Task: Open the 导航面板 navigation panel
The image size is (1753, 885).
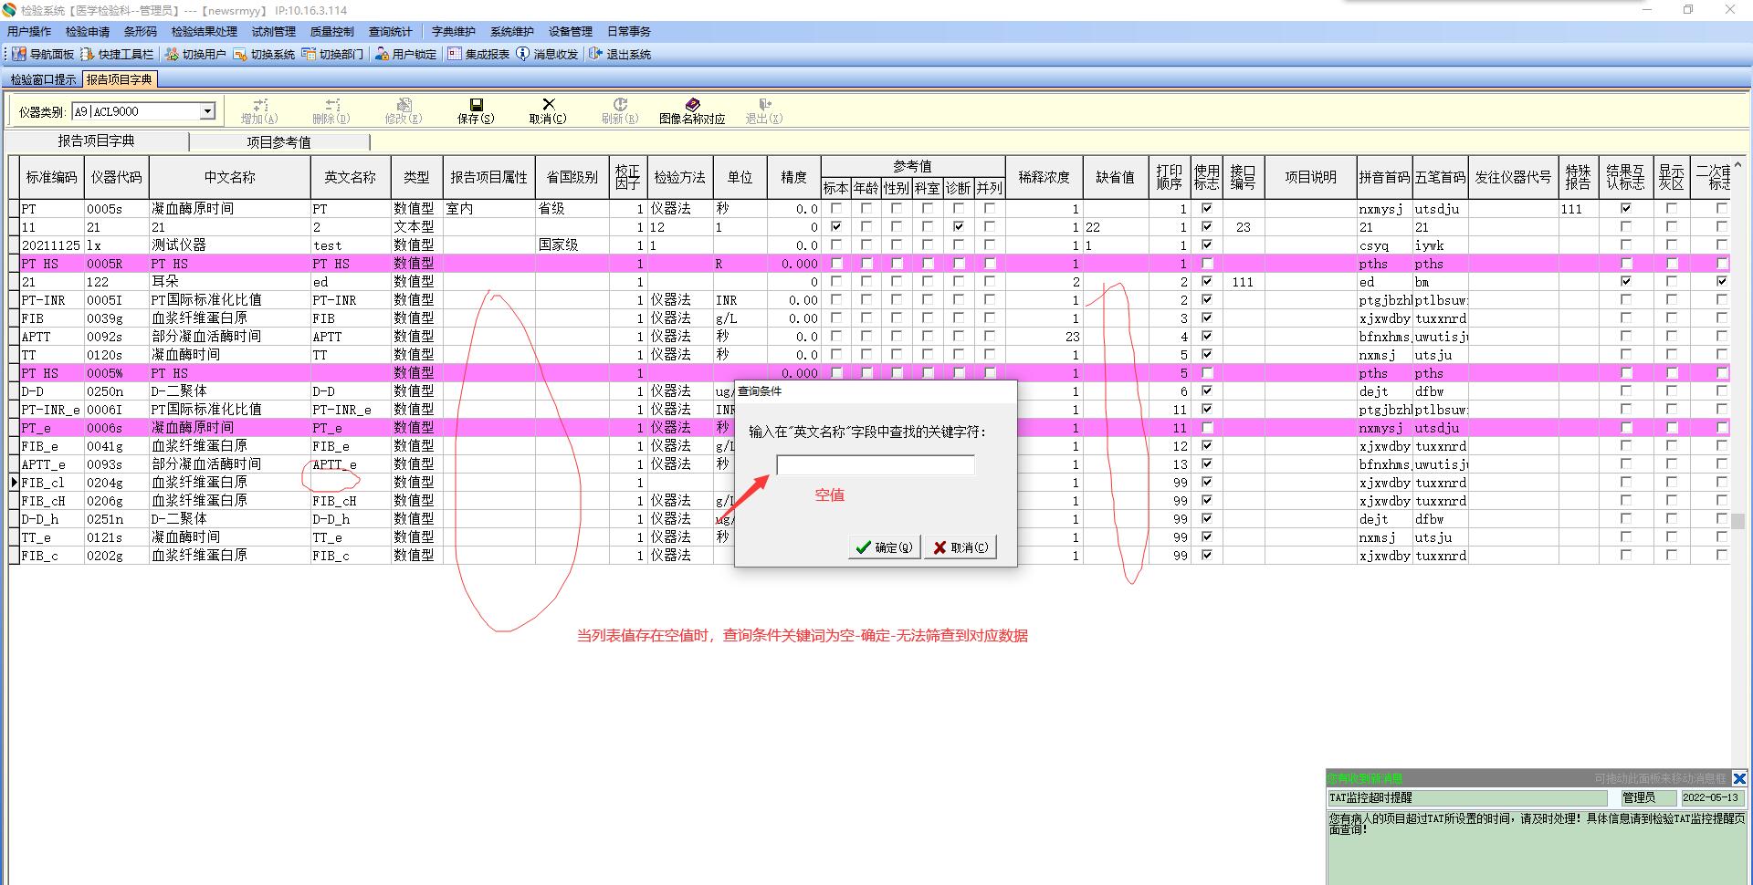Action: point(43,55)
